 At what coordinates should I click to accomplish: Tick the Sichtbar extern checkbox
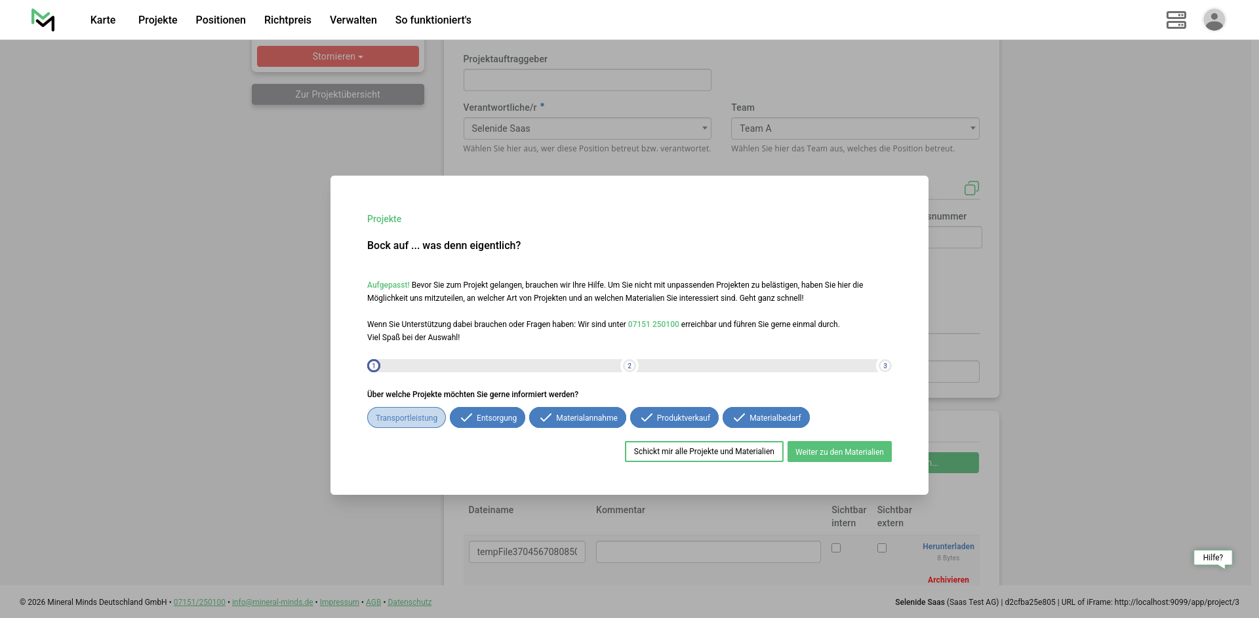(882, 548)
